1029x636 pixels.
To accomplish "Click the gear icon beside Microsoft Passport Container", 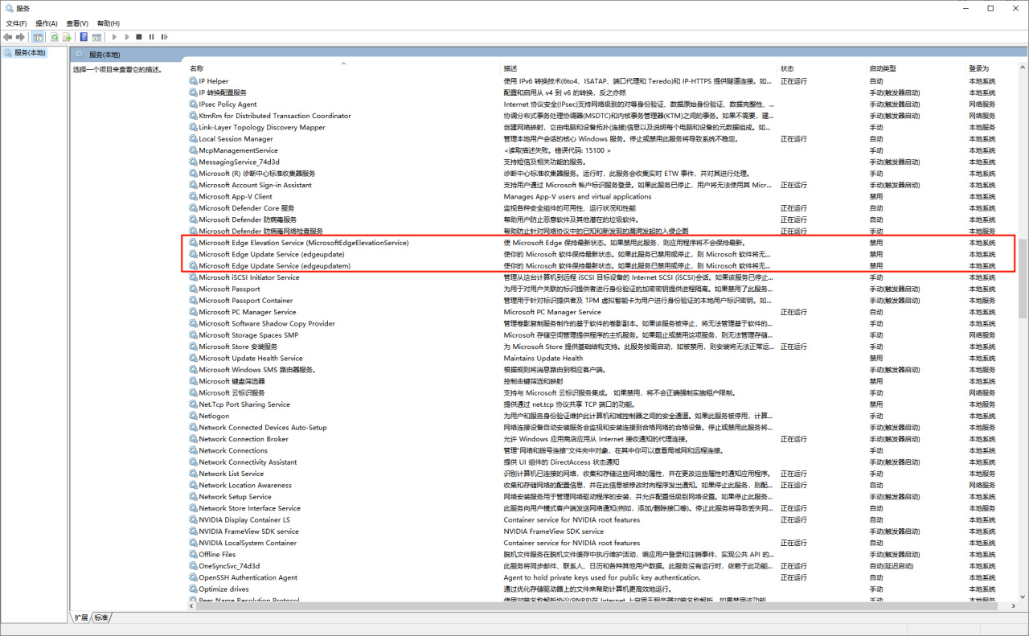I will click(x=193, y=301).
